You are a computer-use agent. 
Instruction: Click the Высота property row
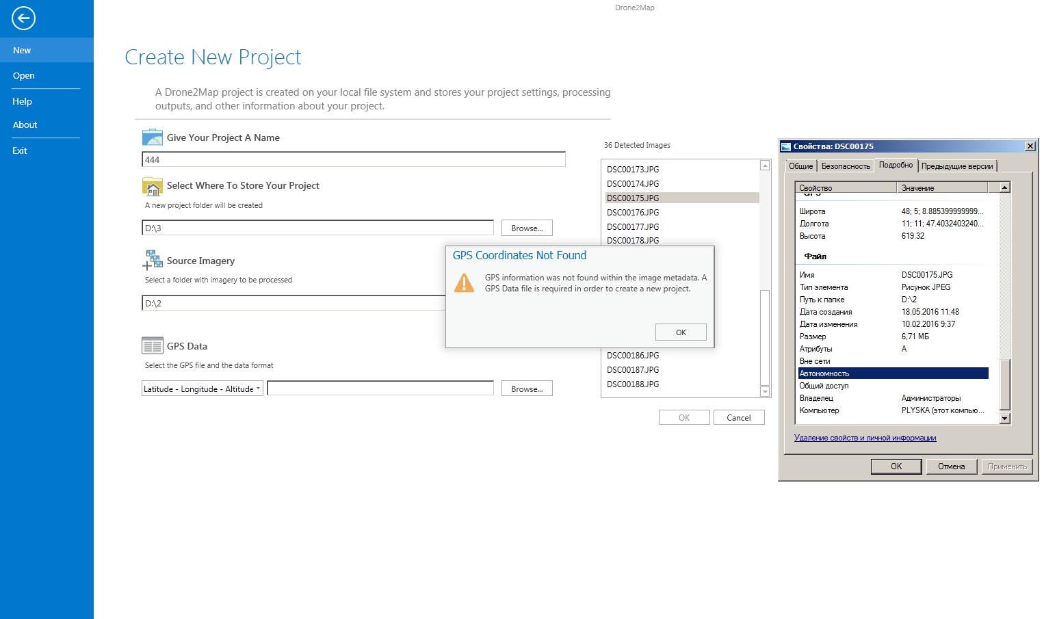click(x=893, y=236)
